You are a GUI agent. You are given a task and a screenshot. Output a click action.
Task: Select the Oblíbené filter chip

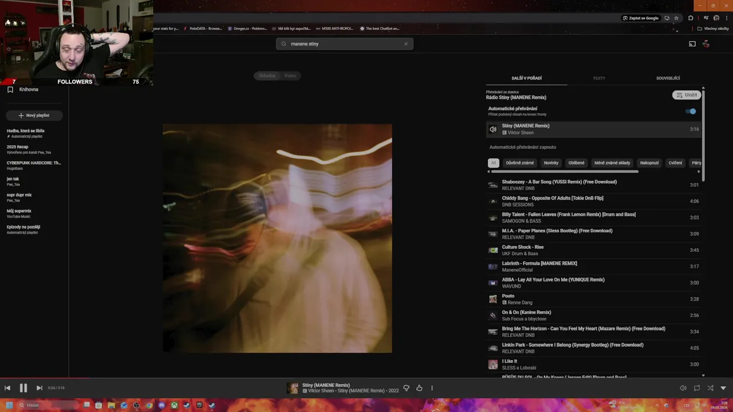[576, 163]
